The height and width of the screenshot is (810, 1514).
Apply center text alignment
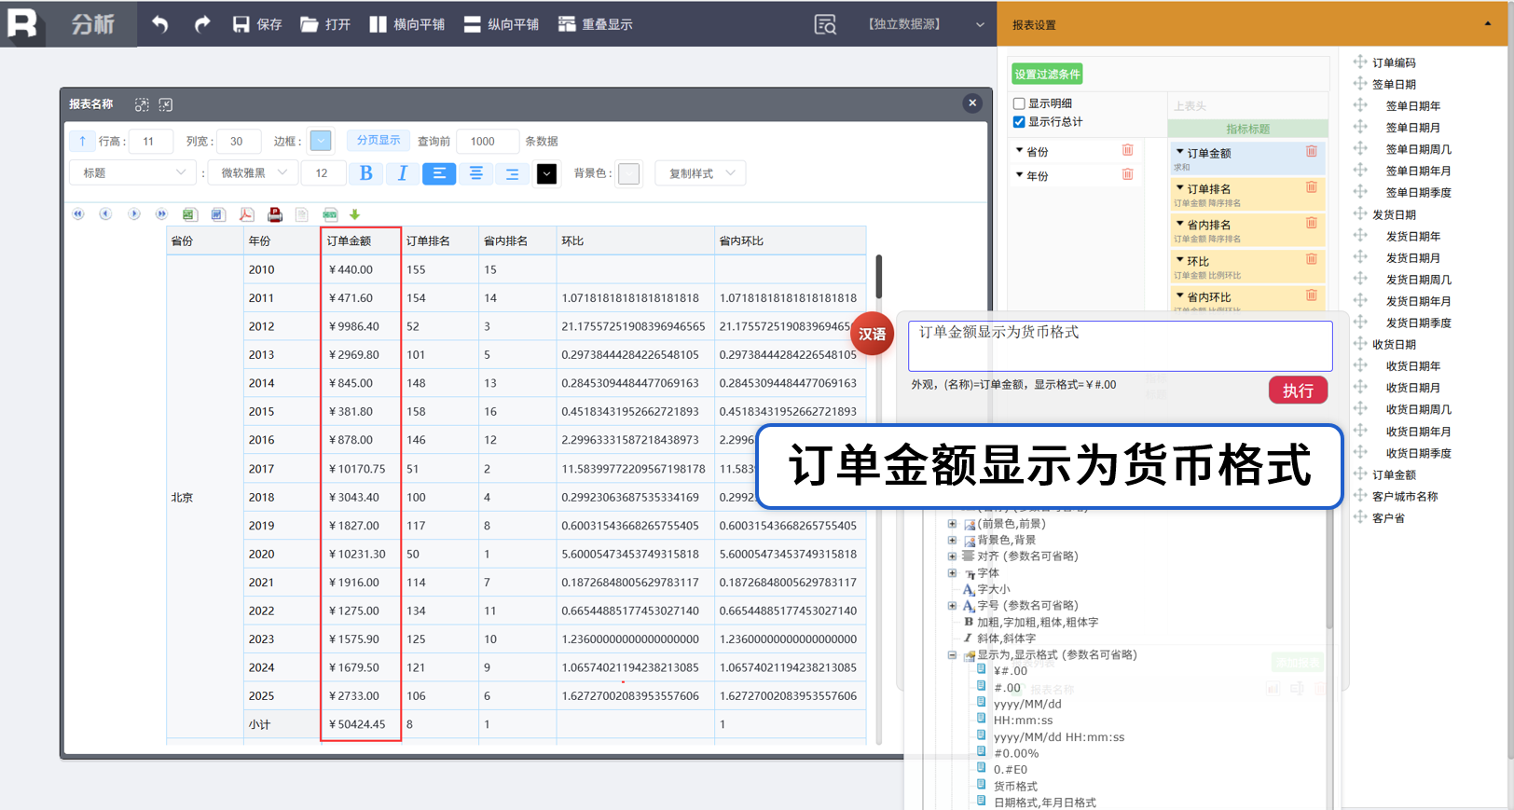click(475, 173)
